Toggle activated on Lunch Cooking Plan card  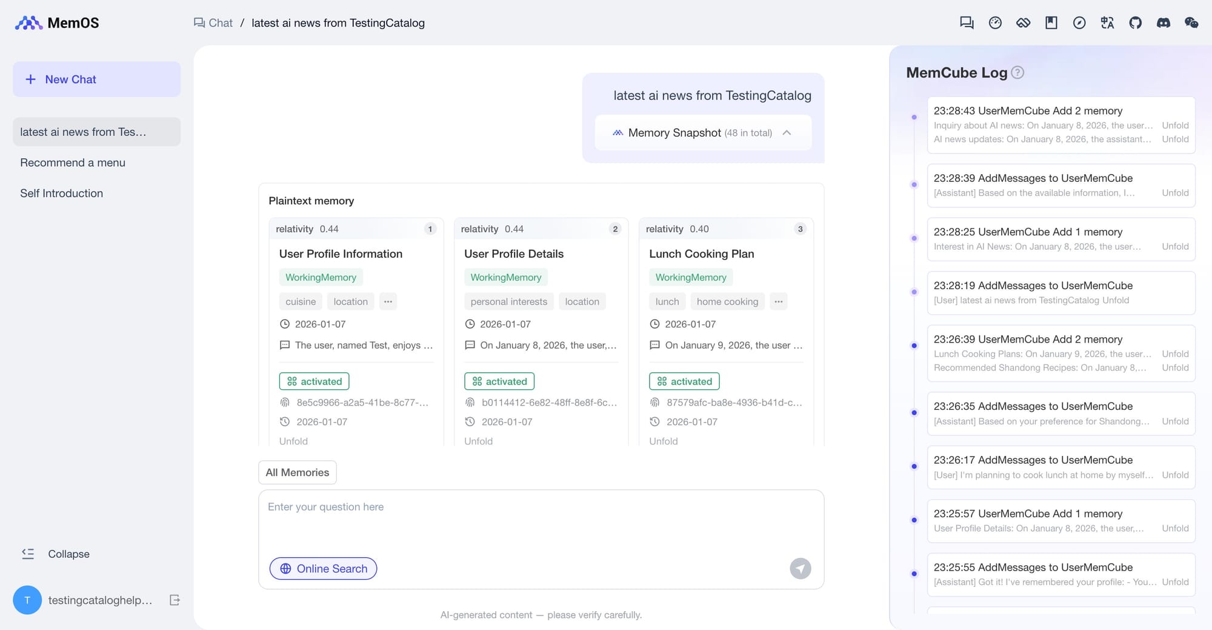click(x=684, y=381)
